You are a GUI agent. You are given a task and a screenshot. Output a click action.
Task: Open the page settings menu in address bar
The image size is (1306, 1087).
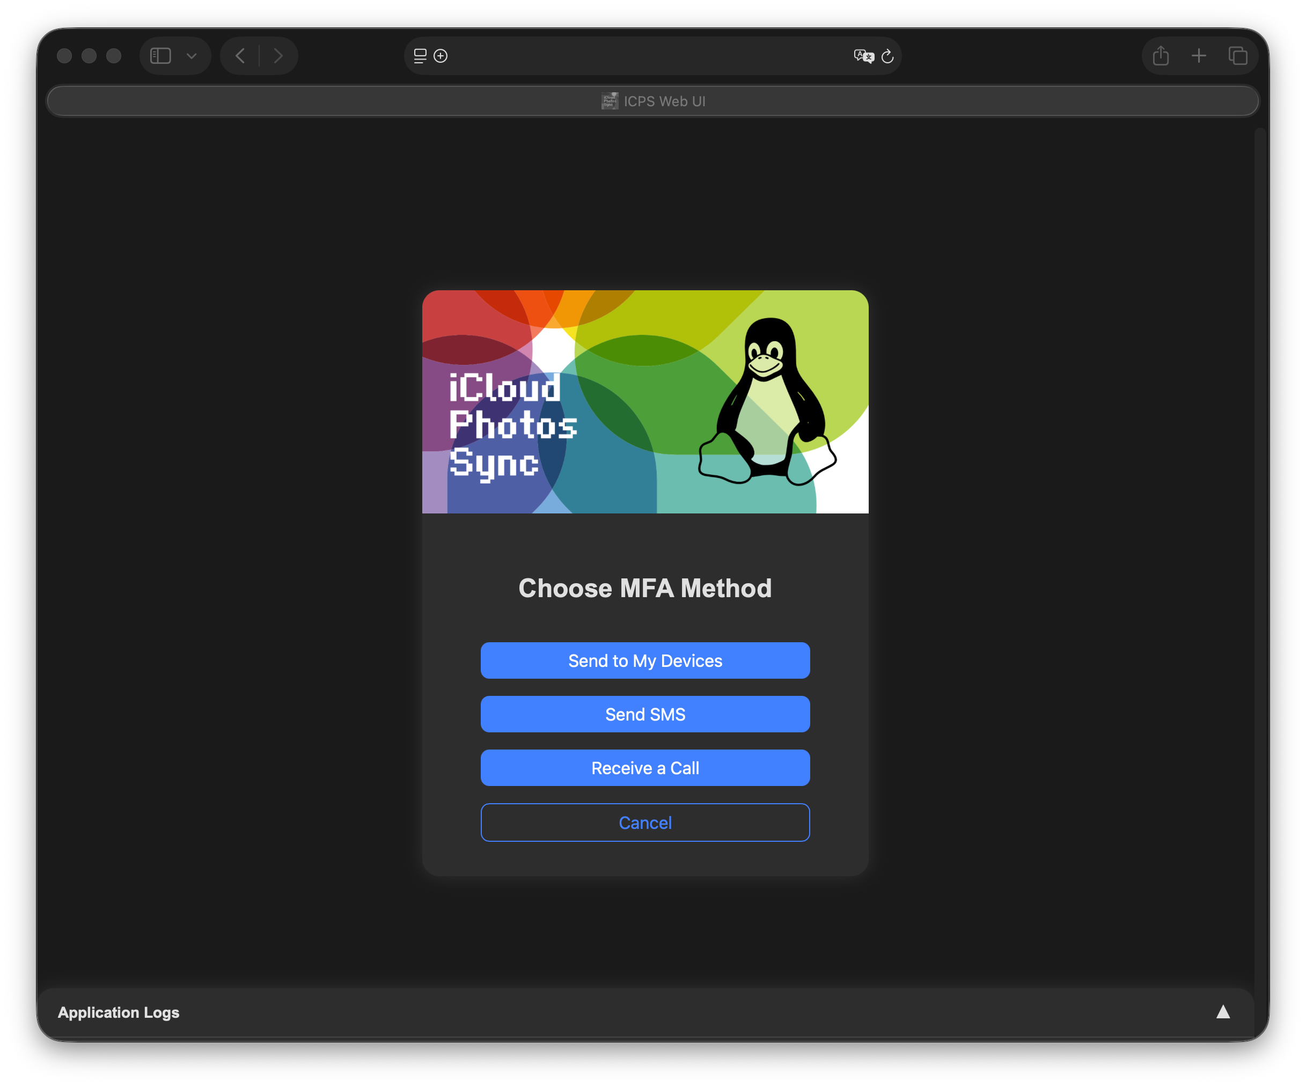(x=420, y=56)
